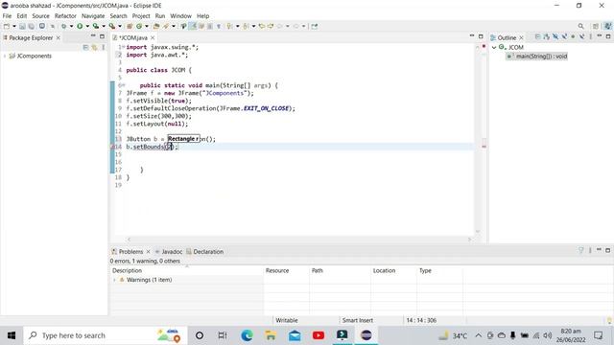Image resolution: width=614 pixels, height=345 pixels.
Task: Click the Save All toolbar icon
Action: [x=31, y=26]
